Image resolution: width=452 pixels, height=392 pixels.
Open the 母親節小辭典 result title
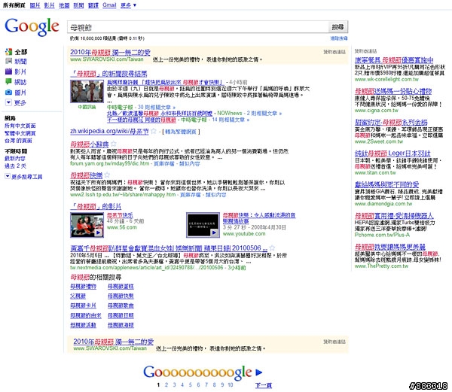point(90,144)
